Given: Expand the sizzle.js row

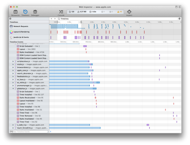Looking at the screenshot, I should (13, 64).
